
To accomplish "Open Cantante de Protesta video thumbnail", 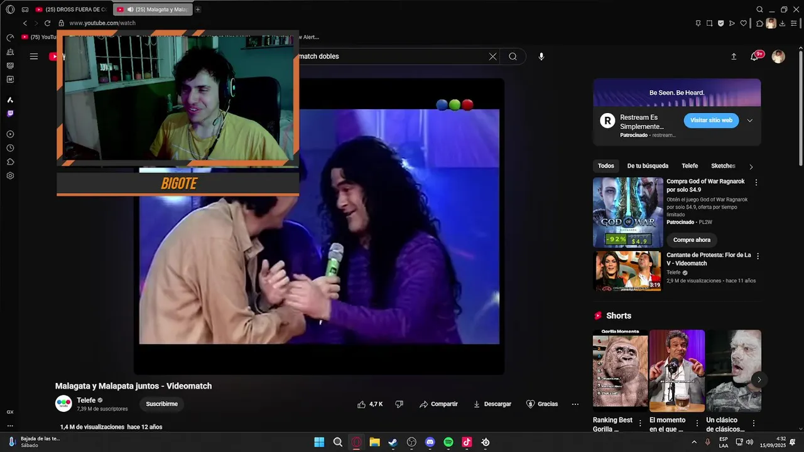I will coord(627,271).
